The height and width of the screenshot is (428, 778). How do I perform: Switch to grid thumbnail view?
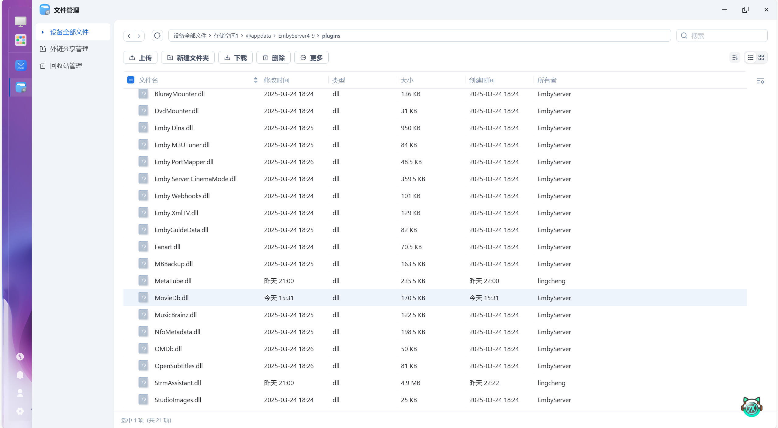[x=761, y=57]
